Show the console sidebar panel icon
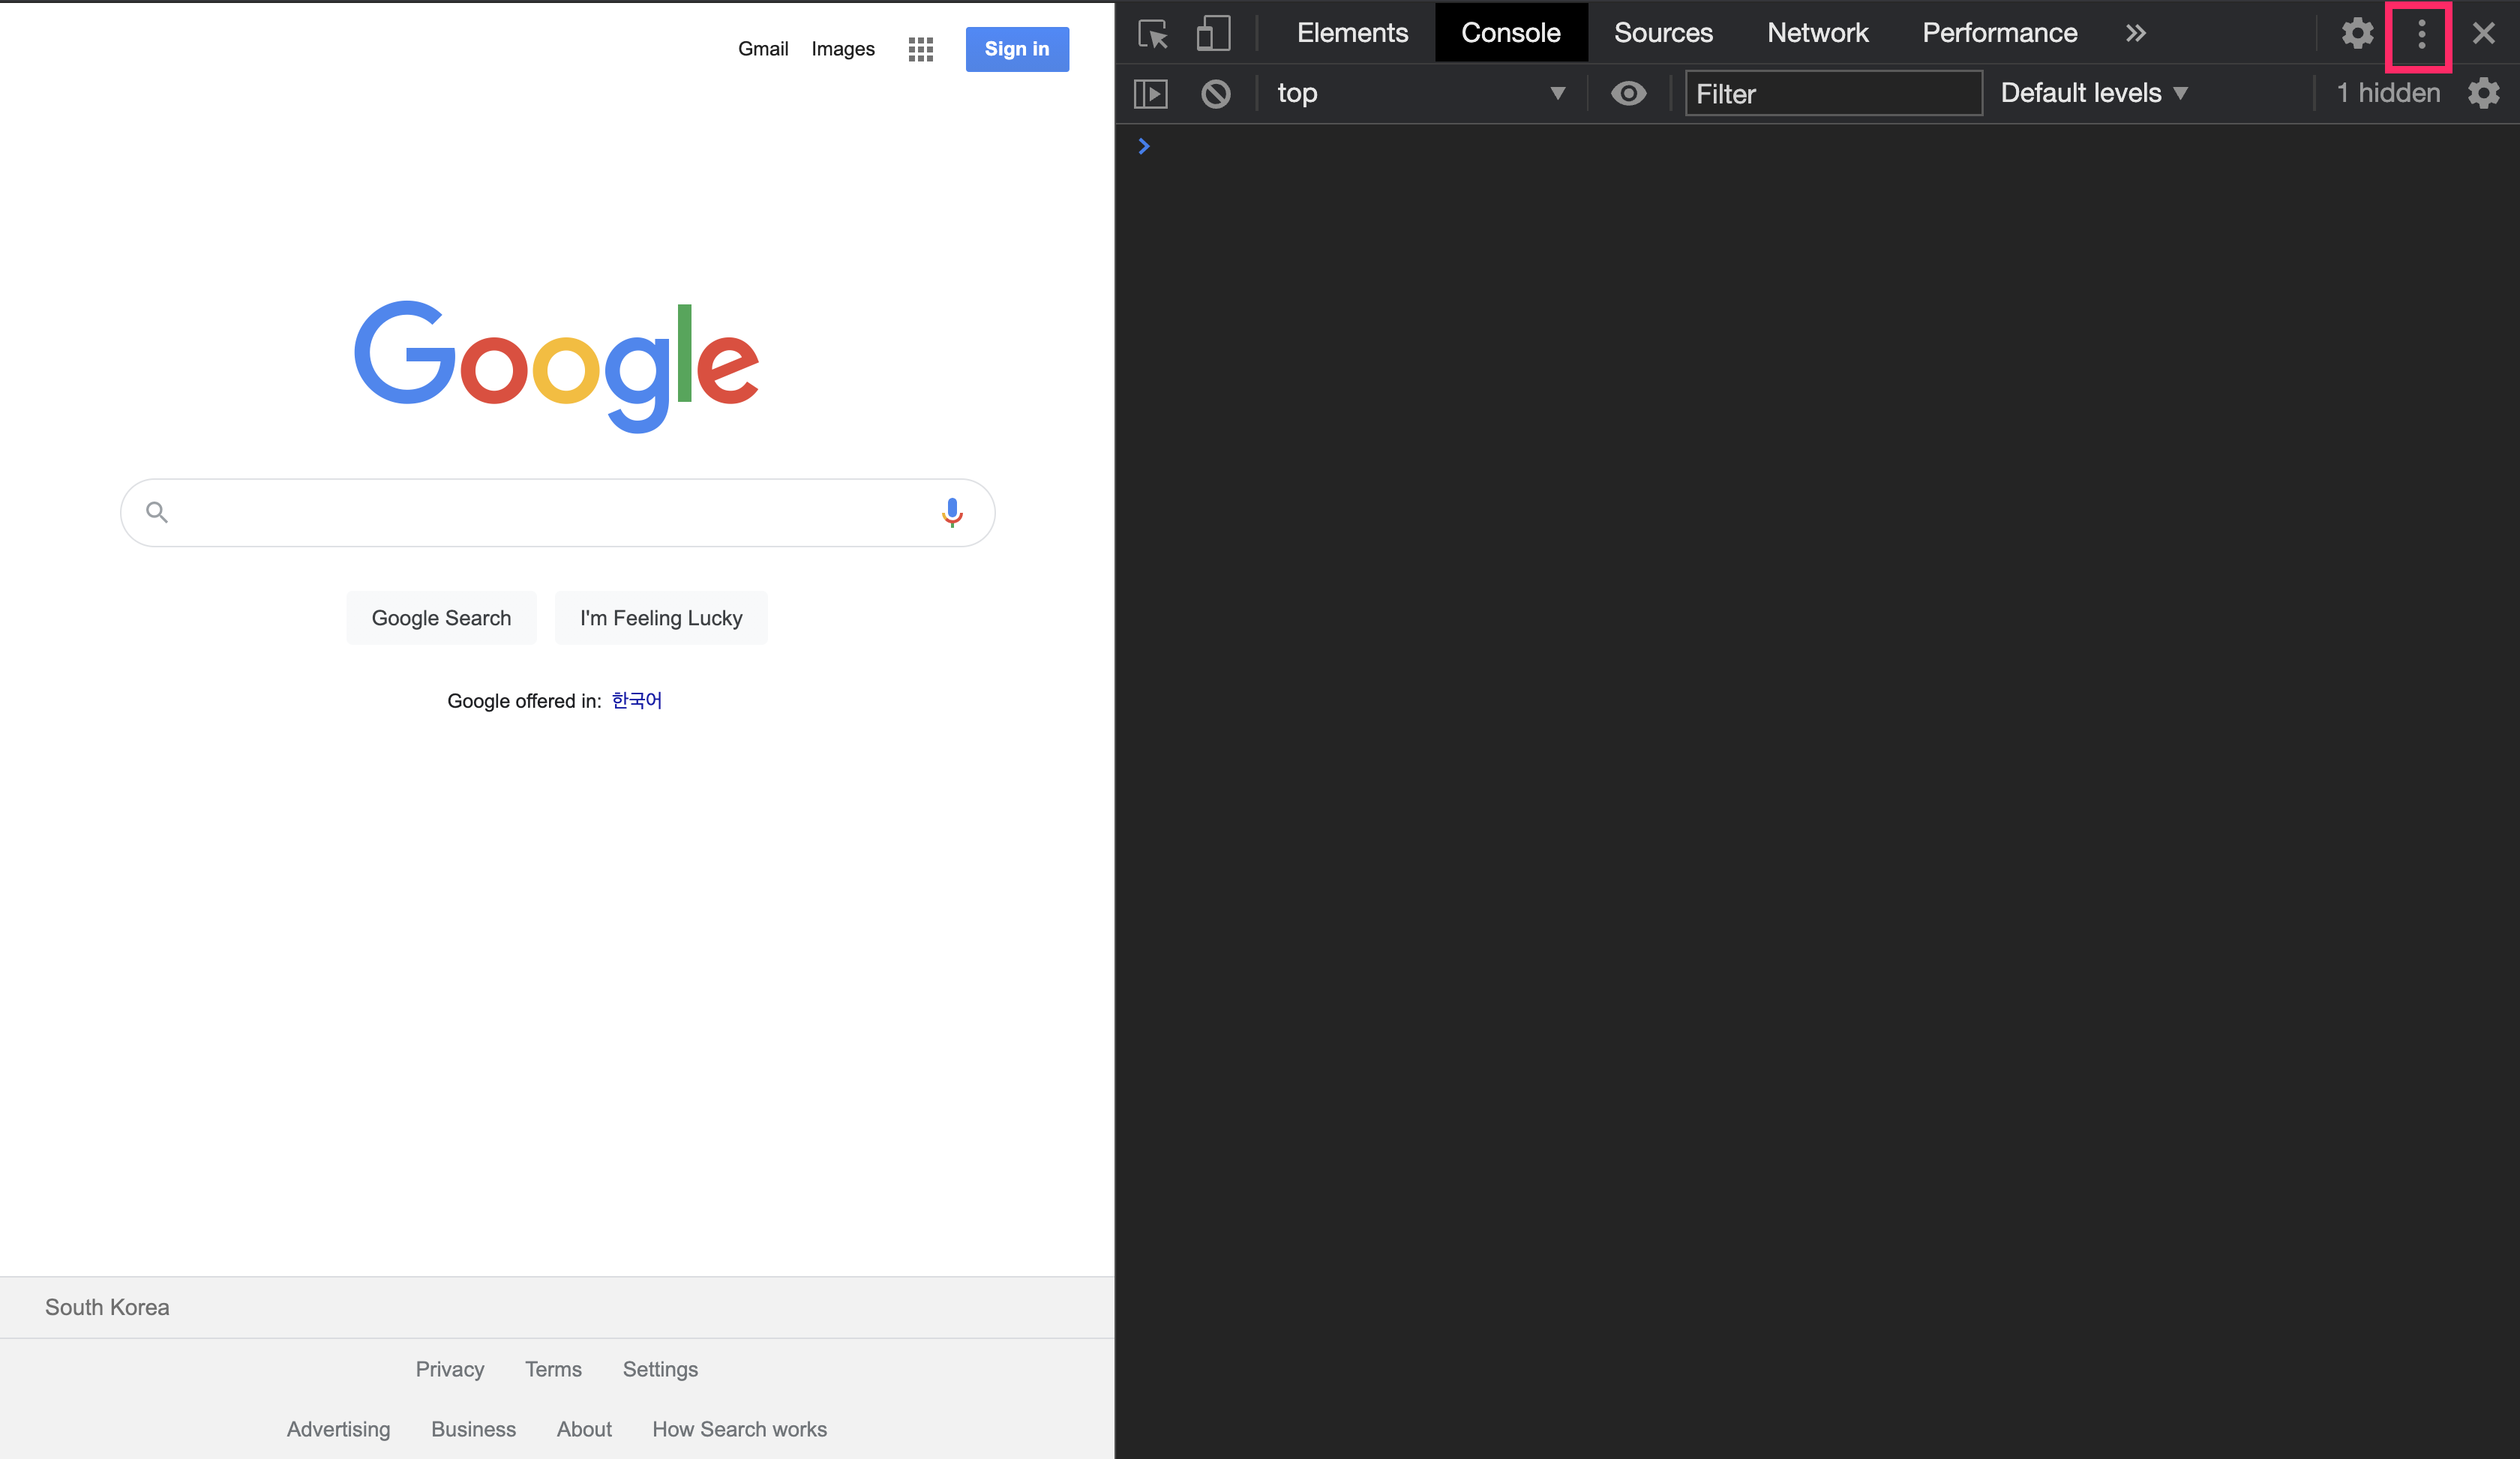Viewport: 2520px width, 1459px height. click(x=1151, y=94)
